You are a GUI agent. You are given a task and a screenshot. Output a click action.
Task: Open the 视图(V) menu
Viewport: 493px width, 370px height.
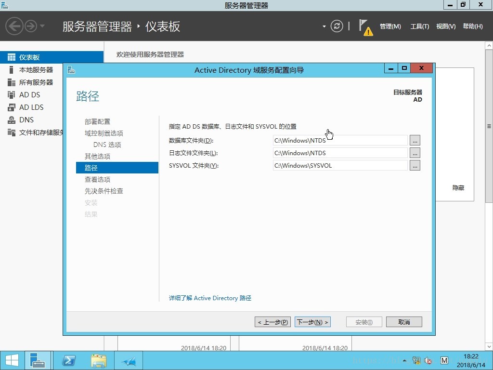[x=446, y=26]
